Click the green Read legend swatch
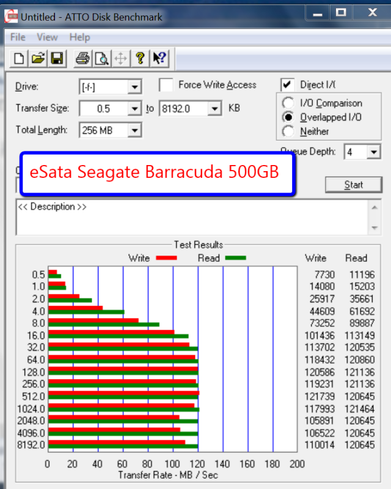The image size is (391, 489). (x=236, y=257)
